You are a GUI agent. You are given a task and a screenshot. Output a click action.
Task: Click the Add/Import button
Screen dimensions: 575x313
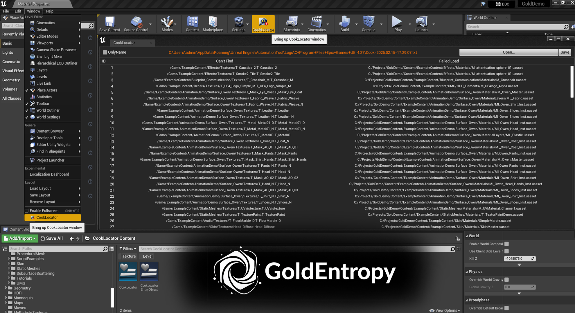click(20, 239)
